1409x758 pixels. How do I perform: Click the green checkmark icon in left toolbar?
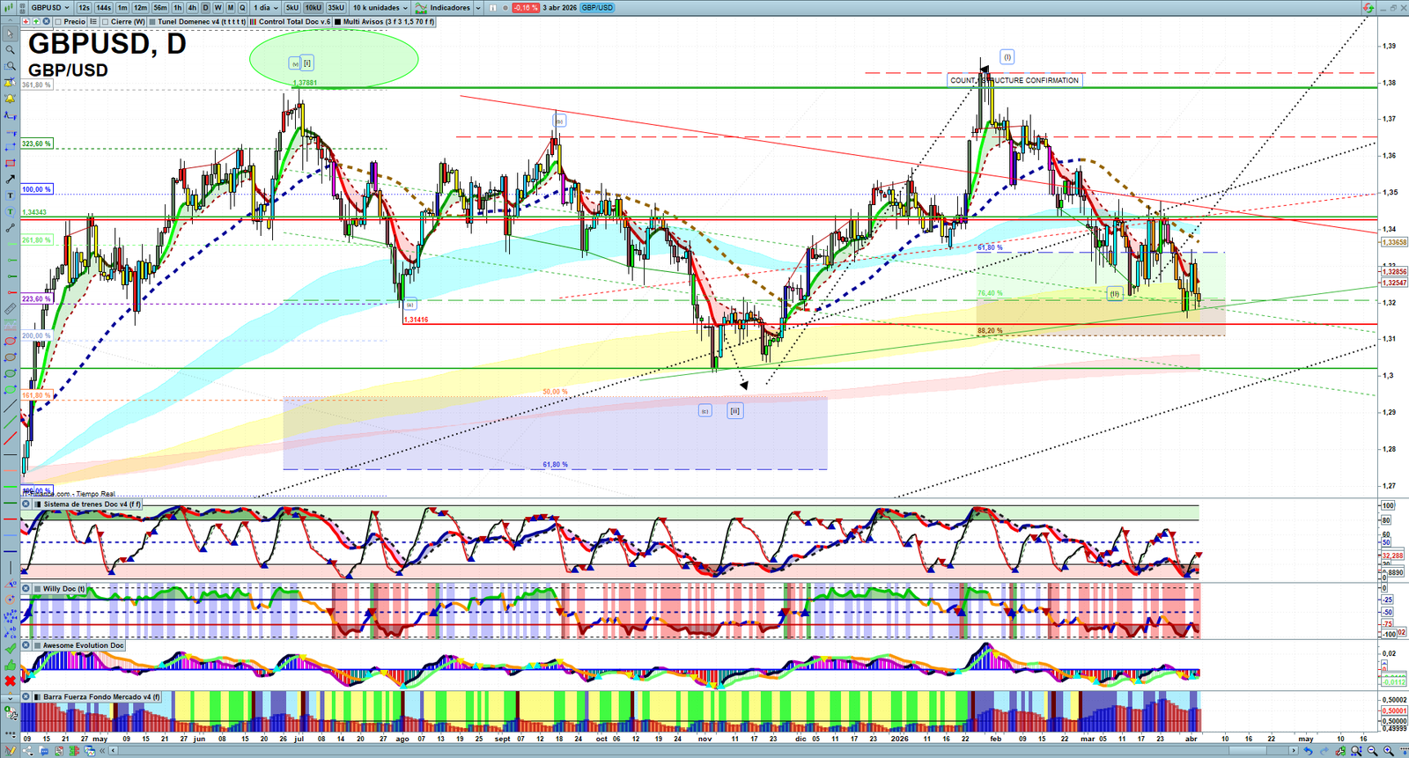point(10,649)
